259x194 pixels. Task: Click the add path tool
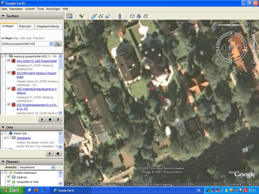pos(101,16)
